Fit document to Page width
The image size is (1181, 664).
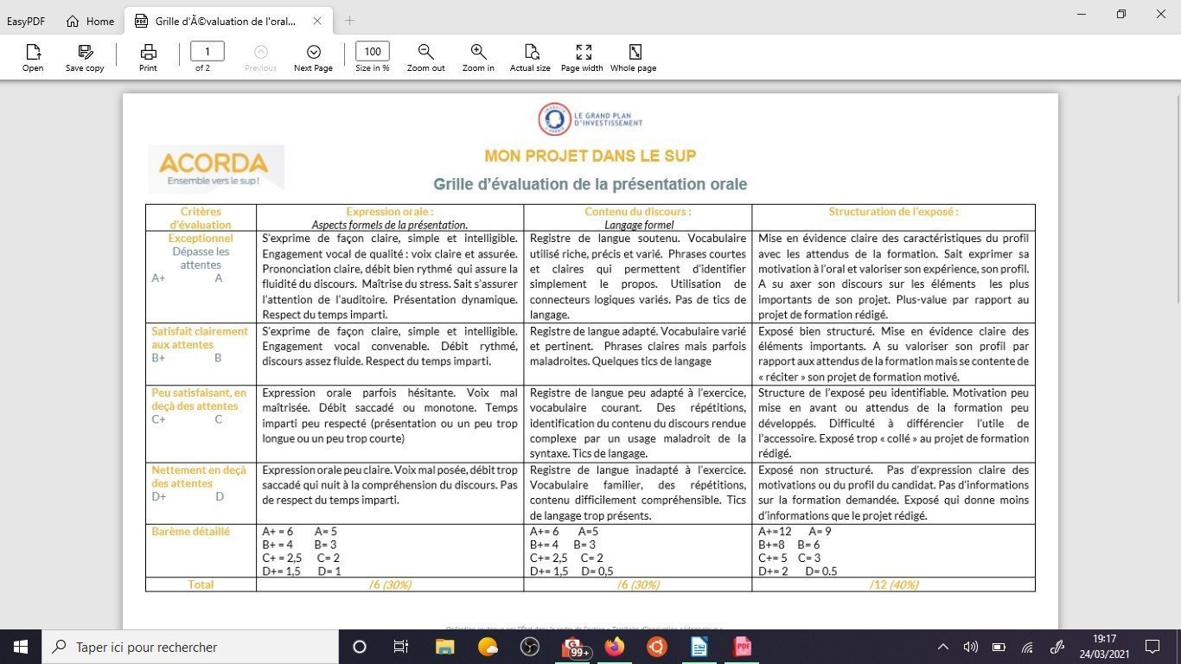point(582,52)
